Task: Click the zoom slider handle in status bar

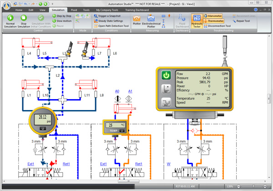Action: 253,186
